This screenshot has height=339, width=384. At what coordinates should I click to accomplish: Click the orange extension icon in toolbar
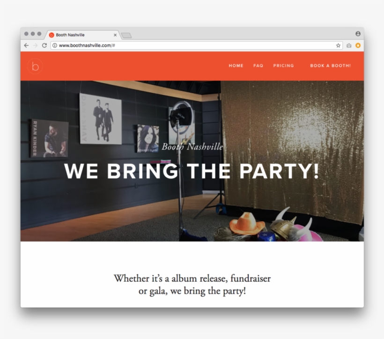click(x=358, y=45)
